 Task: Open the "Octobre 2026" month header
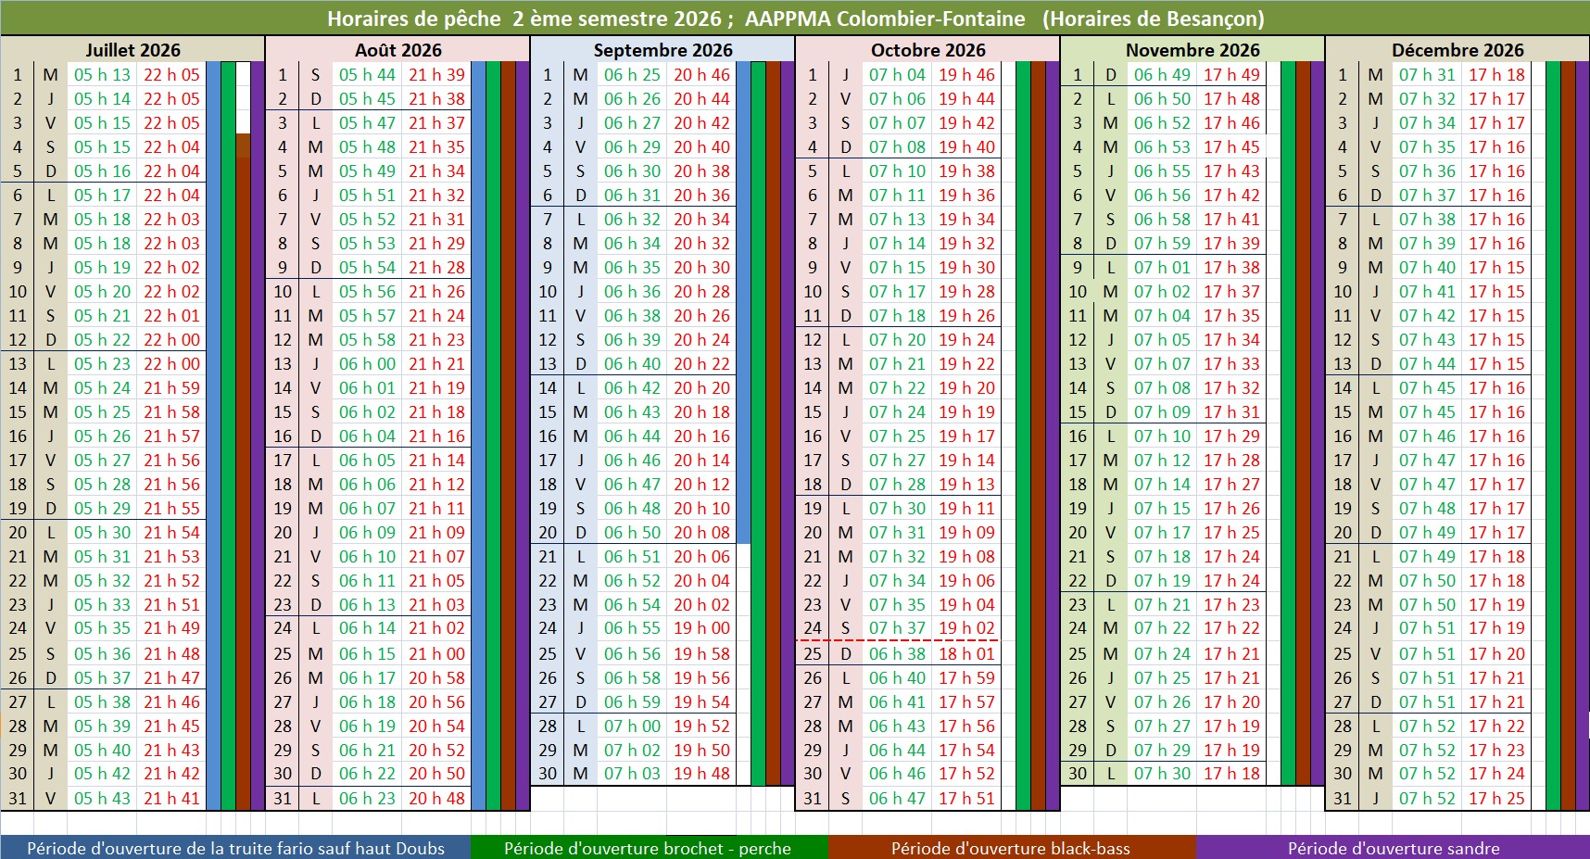coord(927,50)
